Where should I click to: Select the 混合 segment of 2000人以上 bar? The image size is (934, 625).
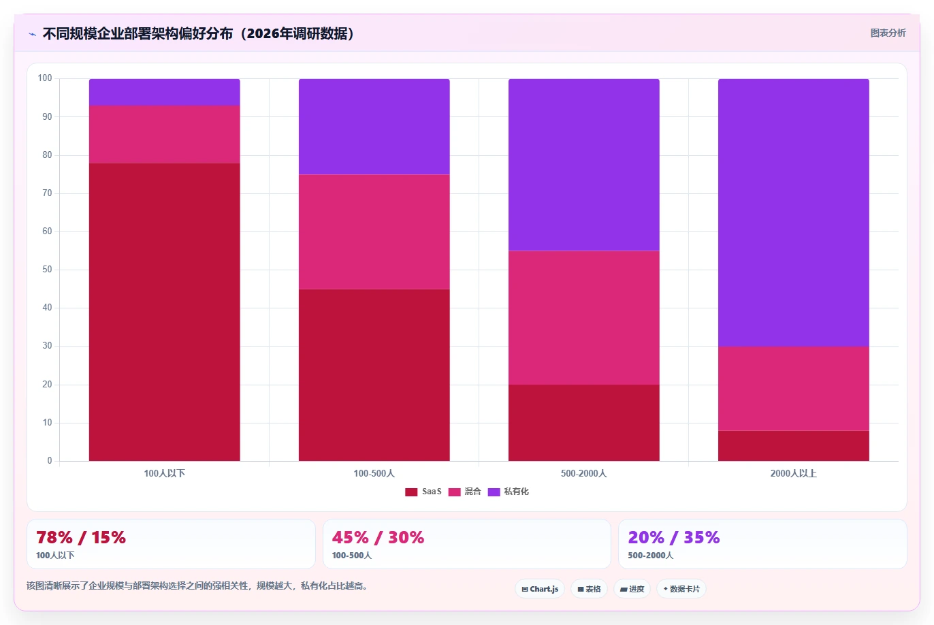(793, 389)
